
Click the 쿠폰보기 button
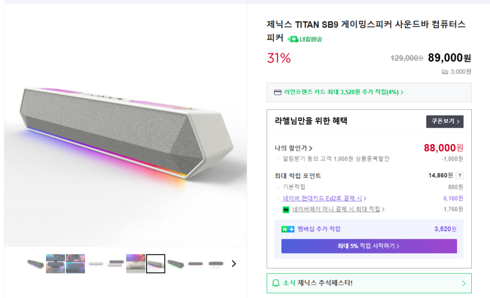pos(445,121)
